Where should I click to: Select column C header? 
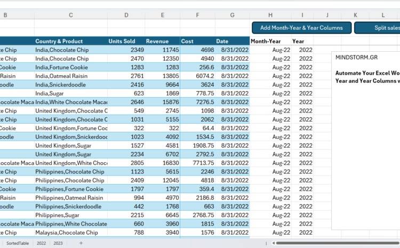tap(70, 15)
